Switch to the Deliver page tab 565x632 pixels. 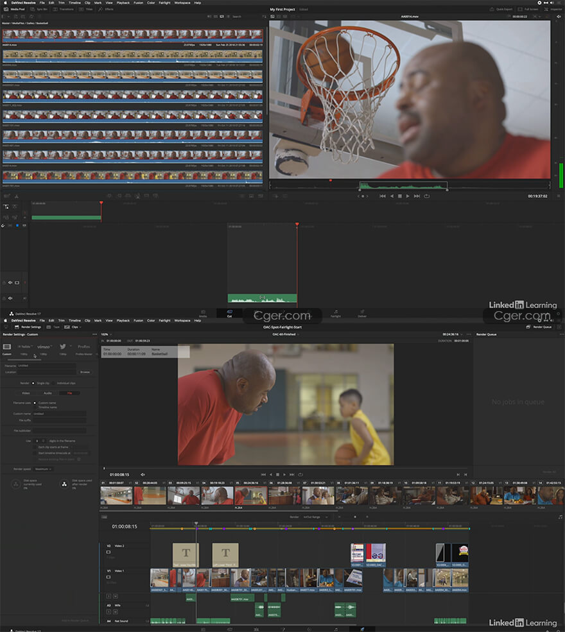point(362,313)
